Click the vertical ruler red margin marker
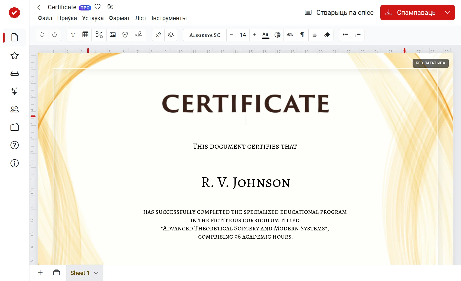 pyautogui.click(x=33, y=116)
